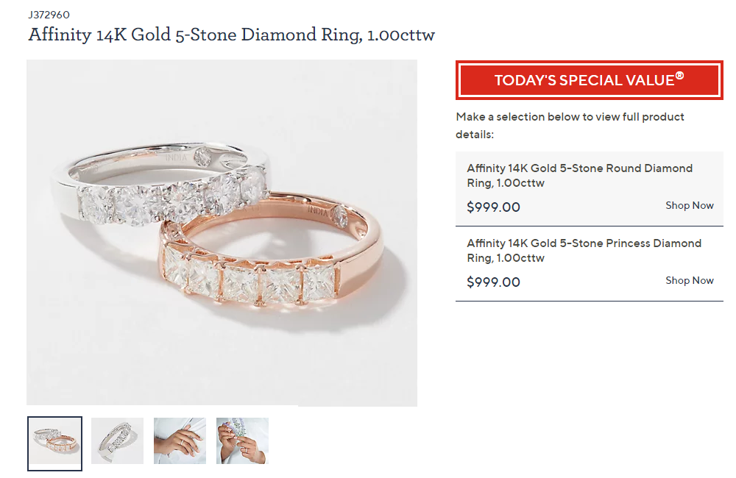Click Shop Now for Princess Diamond Ring
Image resolution: width=736 pixels, height=478 pixels.
(x=689, y=281)
